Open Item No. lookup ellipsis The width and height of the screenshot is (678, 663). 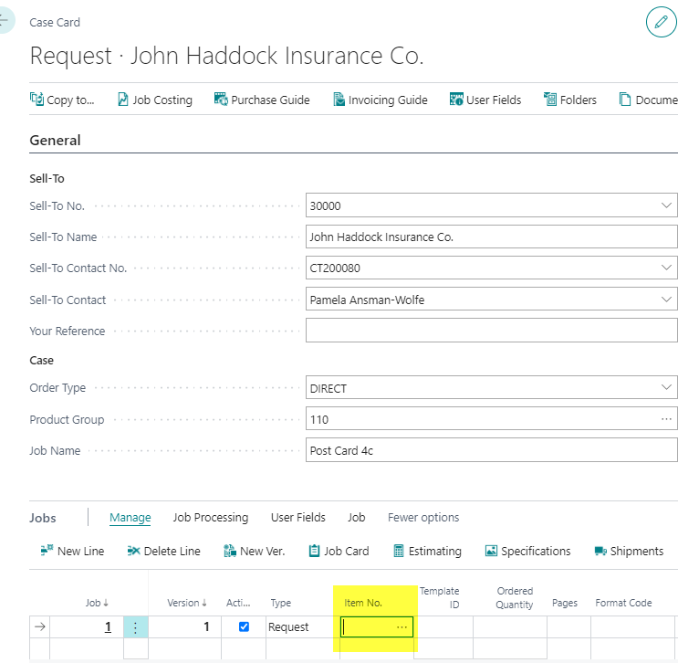pos(402,627)
